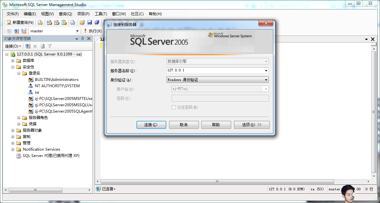Select the zj-PC\SQLServer2005MSFTEUser login
This screenshot has width=380, height=203.
63,99
